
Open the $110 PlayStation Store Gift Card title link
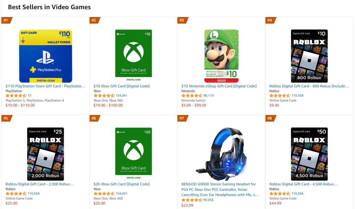point(45,86)
